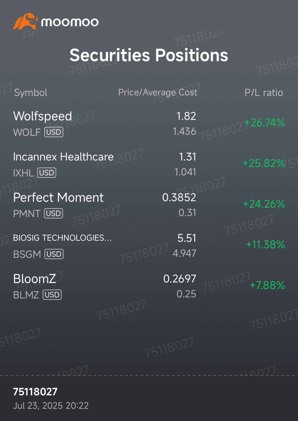Select Incannex's +25.82% P/L value

point(264,163)
